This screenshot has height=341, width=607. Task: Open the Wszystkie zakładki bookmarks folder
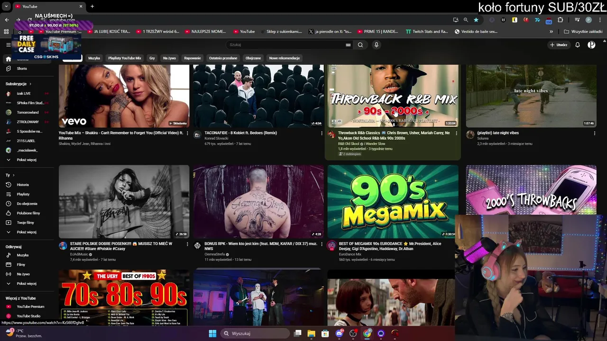point(583,32)
